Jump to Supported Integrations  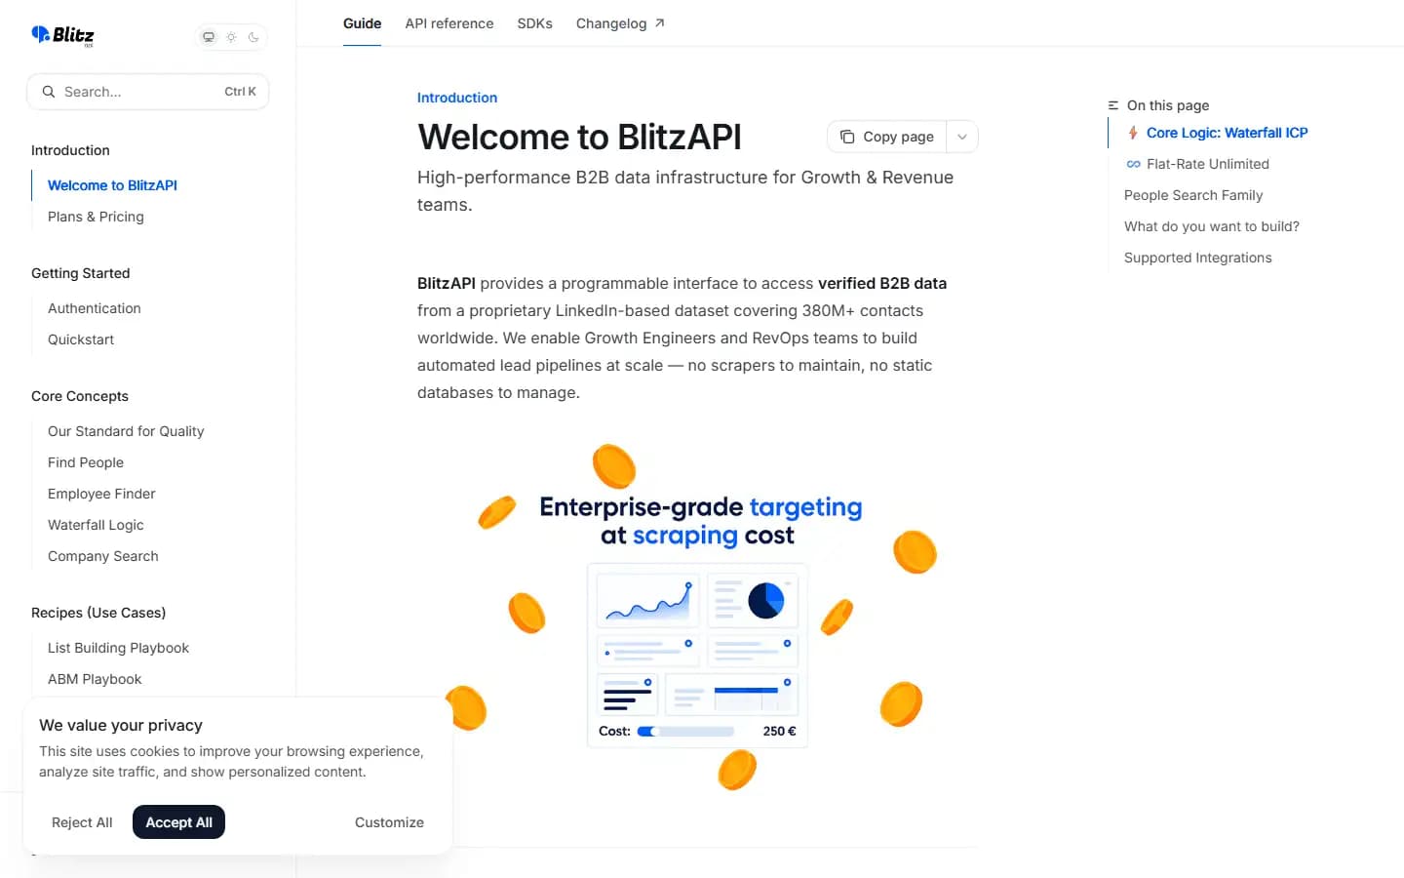click(x=1198, y=258)
